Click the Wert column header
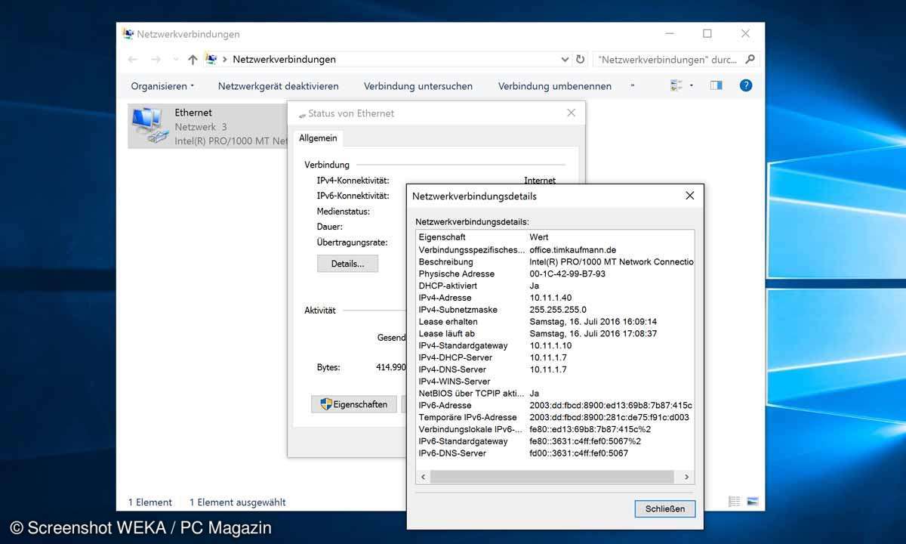The width and height of the screenshot is (906, 544). pyautogui.click(x=539, y=237)
